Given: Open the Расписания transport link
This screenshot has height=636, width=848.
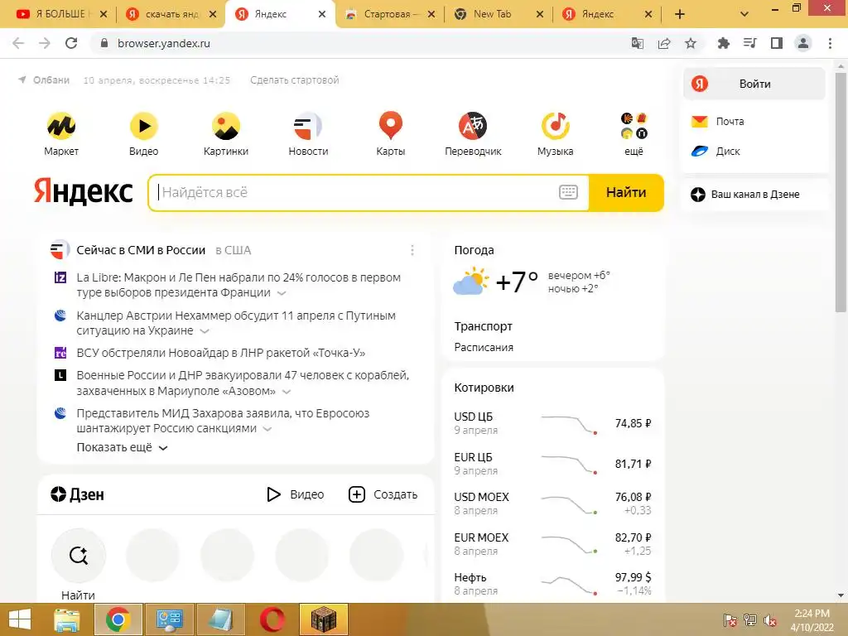Looking at the screenshot, I should point(484,347).
